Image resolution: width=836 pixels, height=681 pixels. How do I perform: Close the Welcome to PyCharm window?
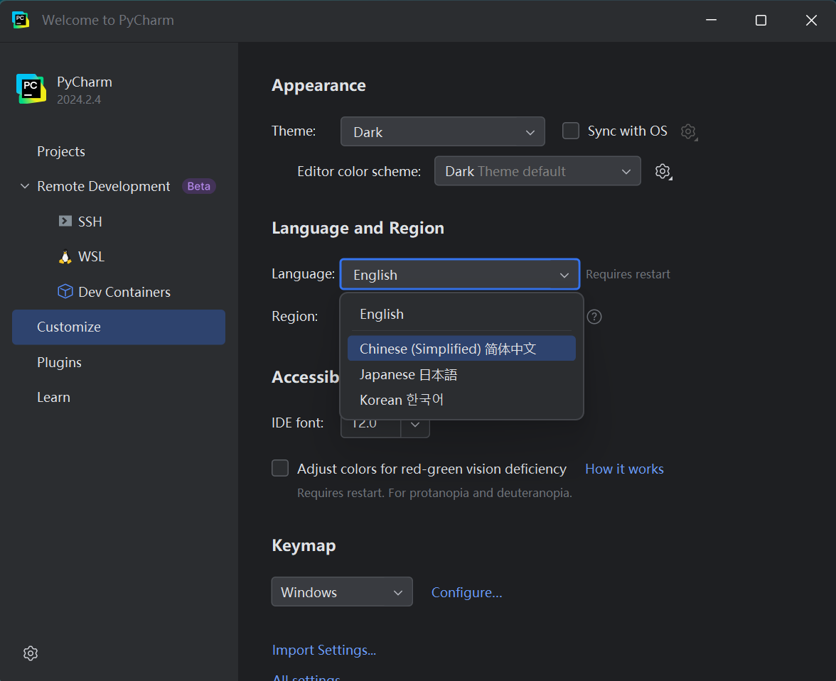[811, 20]
